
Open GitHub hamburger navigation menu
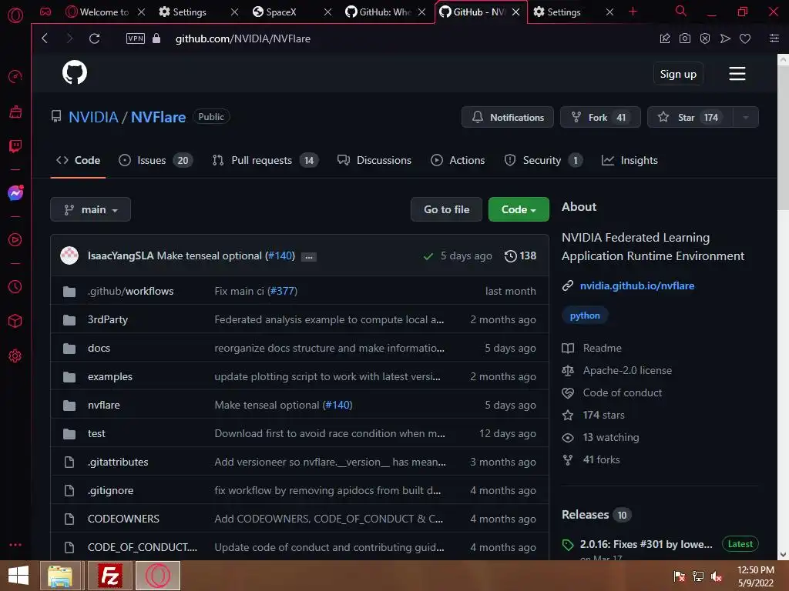tap(737, 74)
